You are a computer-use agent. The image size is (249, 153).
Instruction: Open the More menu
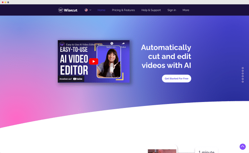coord(186,10)
